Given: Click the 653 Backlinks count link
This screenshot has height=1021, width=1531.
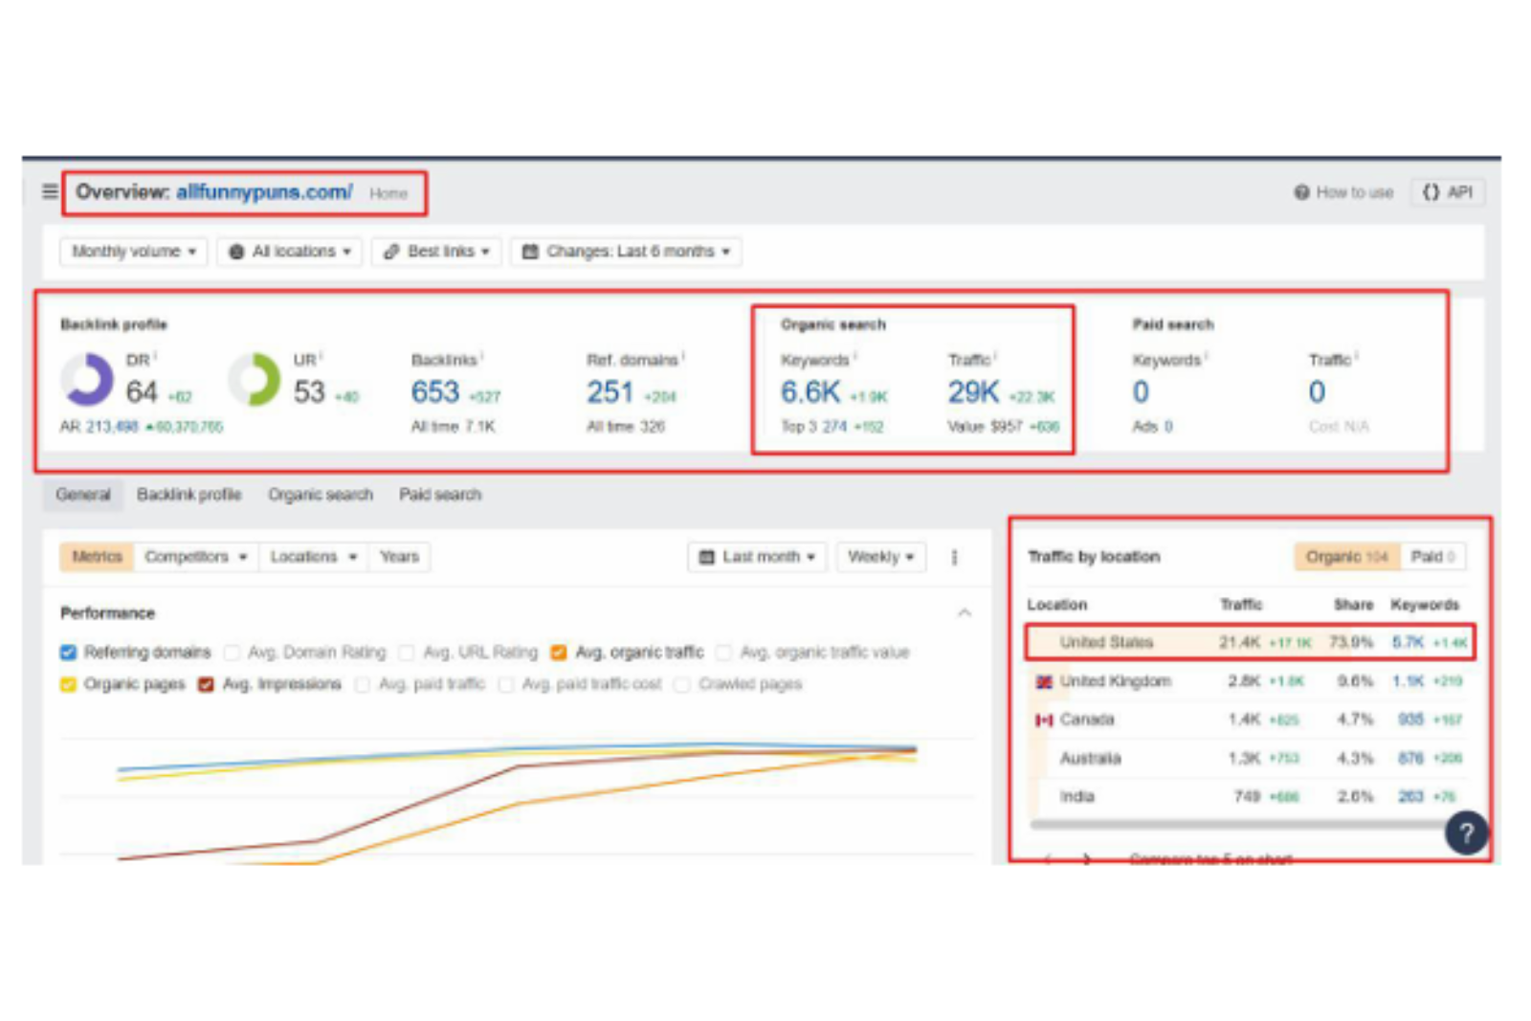Looking at the screenshot, I should coord(435,392).
